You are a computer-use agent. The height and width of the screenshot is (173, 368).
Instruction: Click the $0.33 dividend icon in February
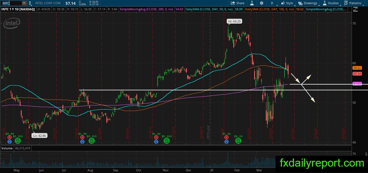click(x=238, y=141)
